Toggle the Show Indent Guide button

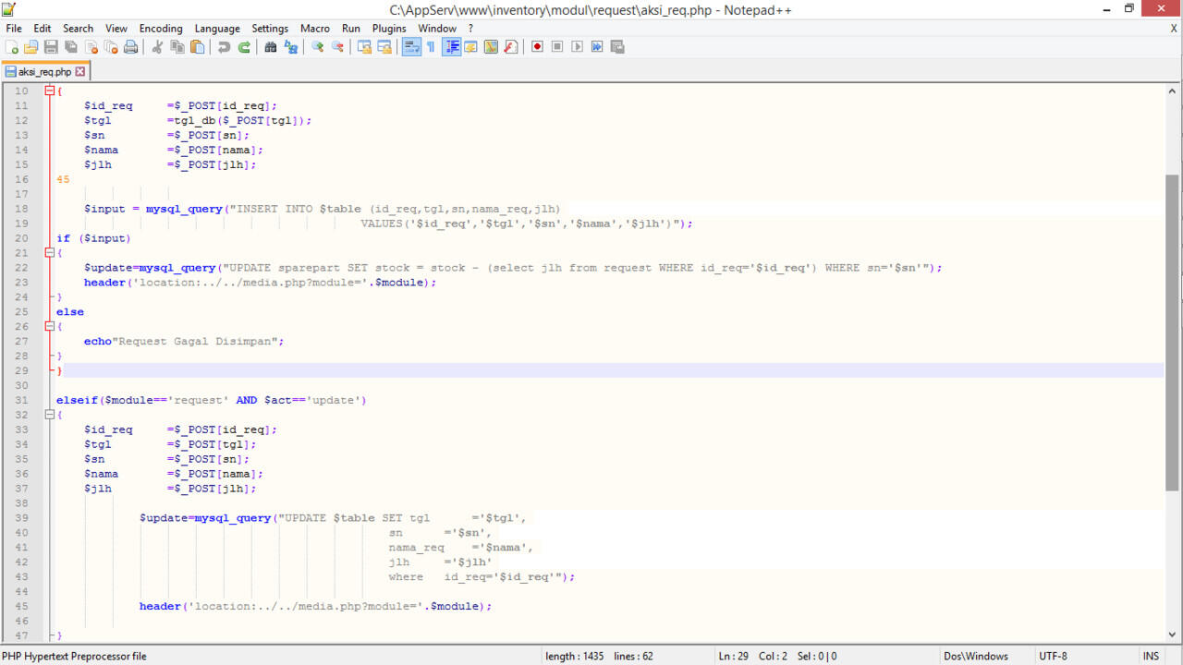point(451,47)
